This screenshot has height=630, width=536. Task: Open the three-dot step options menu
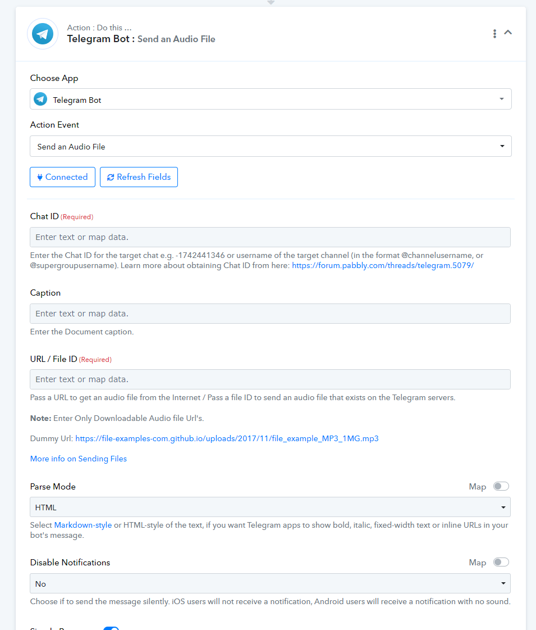[x=494, y=33]
